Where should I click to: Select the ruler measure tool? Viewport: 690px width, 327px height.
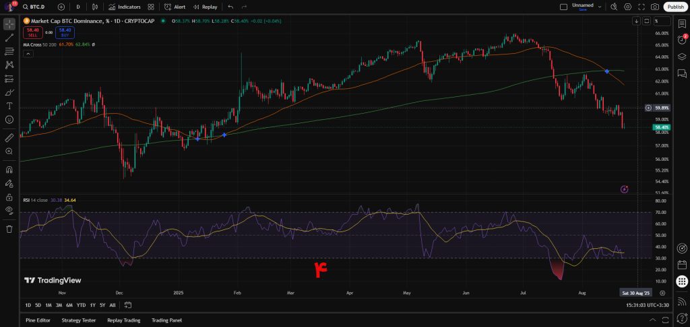(9, 137)
